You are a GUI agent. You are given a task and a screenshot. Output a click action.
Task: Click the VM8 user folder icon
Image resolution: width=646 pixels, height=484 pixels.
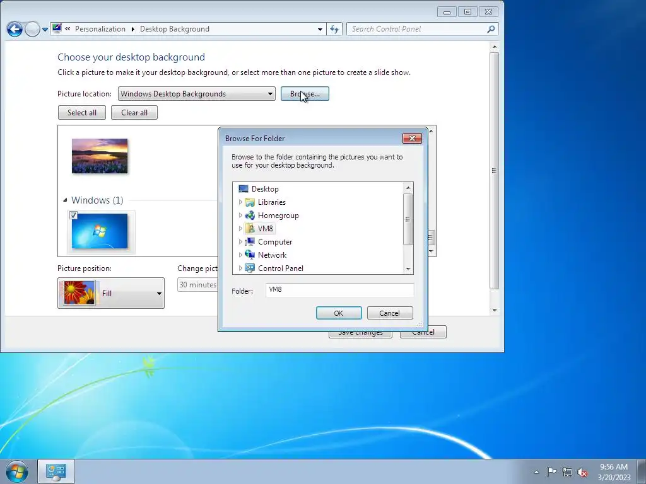(250, 228)
